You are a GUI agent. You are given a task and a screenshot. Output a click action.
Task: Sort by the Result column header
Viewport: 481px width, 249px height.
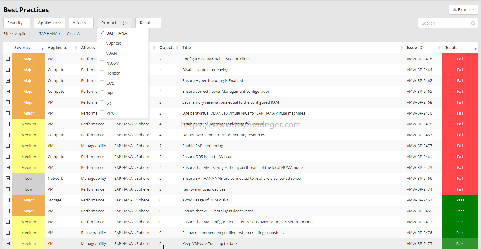[451, 48]
